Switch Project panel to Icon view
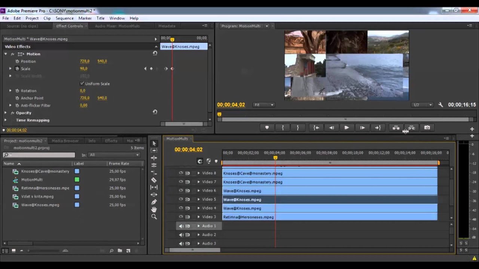The image size is (479, 269). pyautogui.click(x=13, y=251)
